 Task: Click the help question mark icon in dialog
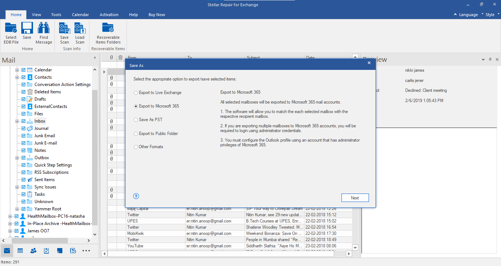click(136, 196)
